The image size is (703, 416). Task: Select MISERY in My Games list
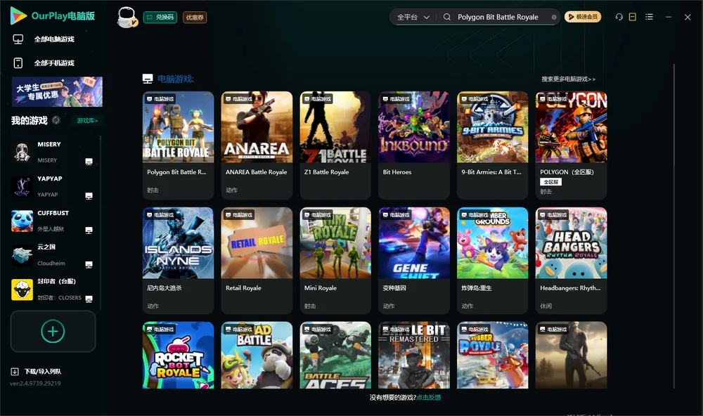[x=53, y=152]
